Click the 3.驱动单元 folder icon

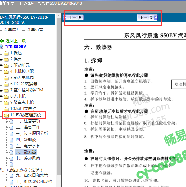pyautogui.click(x=6, y=66)
